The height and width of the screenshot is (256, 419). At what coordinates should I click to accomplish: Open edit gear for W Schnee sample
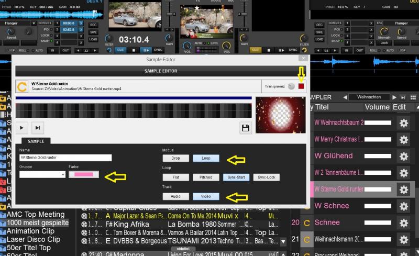pos(403,206)
